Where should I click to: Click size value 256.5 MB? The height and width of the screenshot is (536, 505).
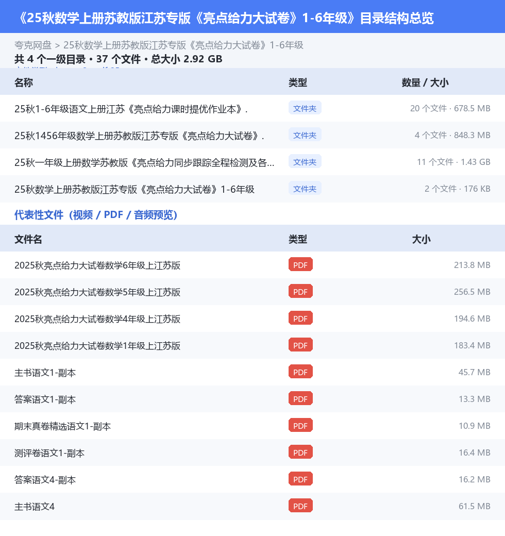472,292
